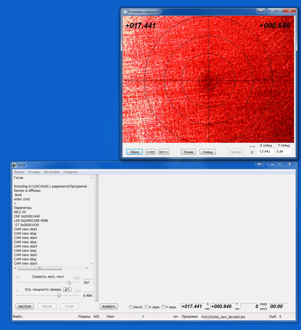Click the log line 'Device is offlineю'
Viewport: 301px width, 330px height.
click(27, 191)
